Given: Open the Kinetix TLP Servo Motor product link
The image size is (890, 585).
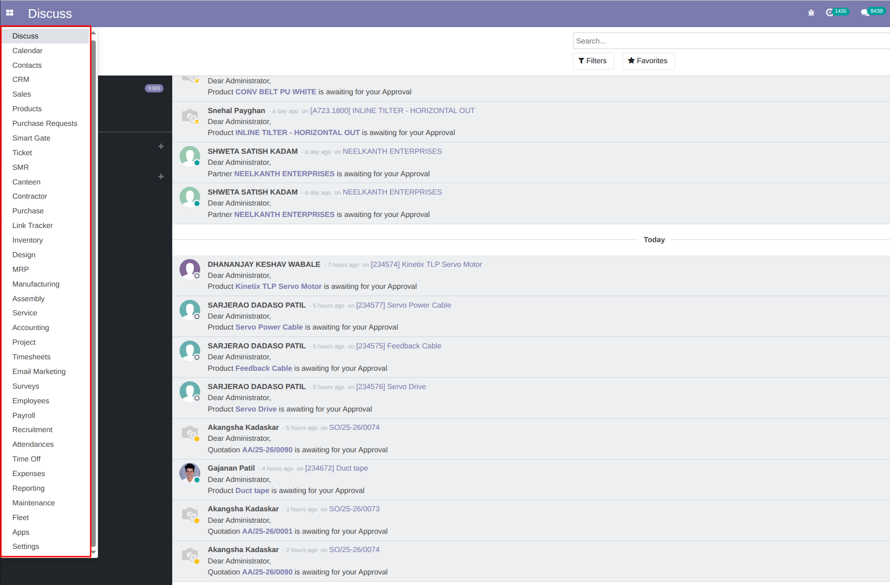Looking at the screenshot, I should tap(278, 287).
